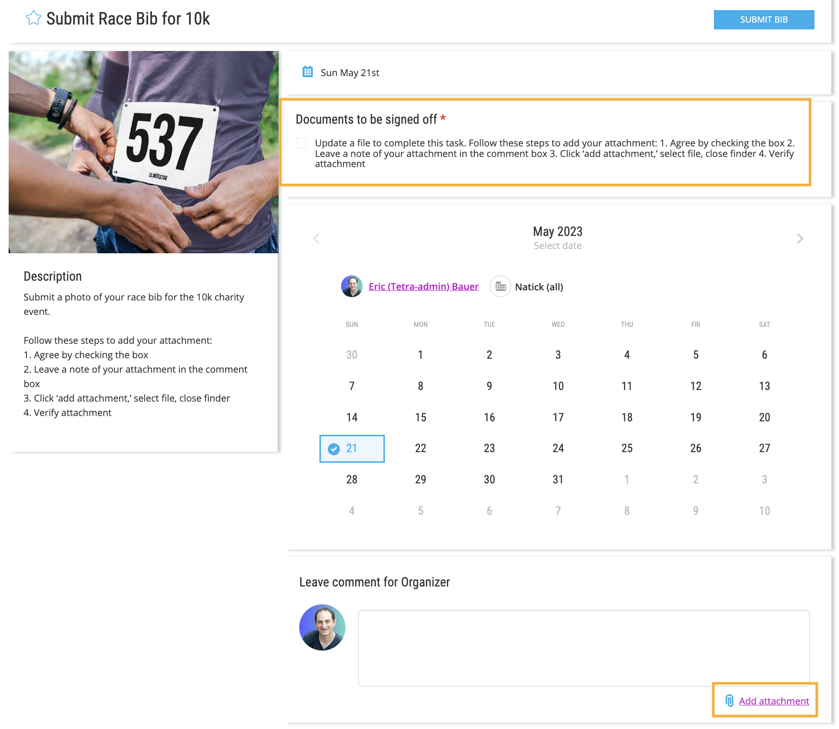
Task: Pick May 31 in the calendar
Action: pos(558,480)
